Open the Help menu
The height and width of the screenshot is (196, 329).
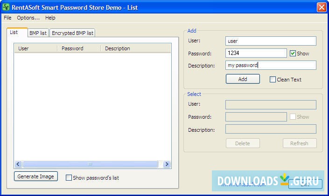click(x=50, y=18)
